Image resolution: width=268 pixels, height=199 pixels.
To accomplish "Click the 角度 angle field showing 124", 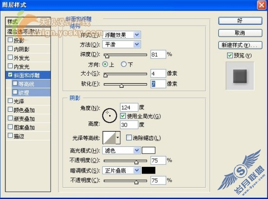I will (129, 107).
